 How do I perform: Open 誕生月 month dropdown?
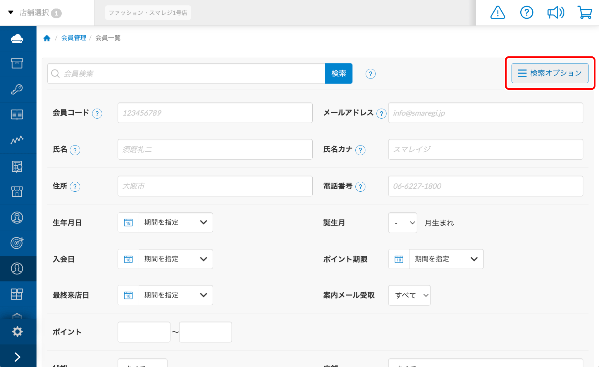[x=402, y=223]
